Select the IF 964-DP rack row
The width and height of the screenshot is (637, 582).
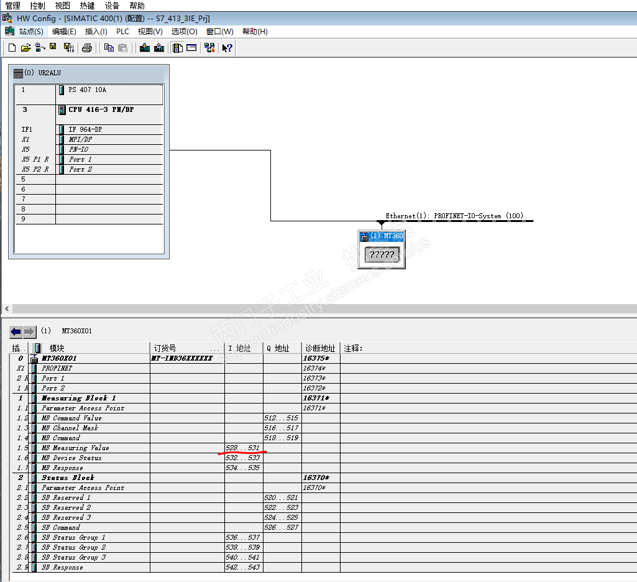[89, 129]
